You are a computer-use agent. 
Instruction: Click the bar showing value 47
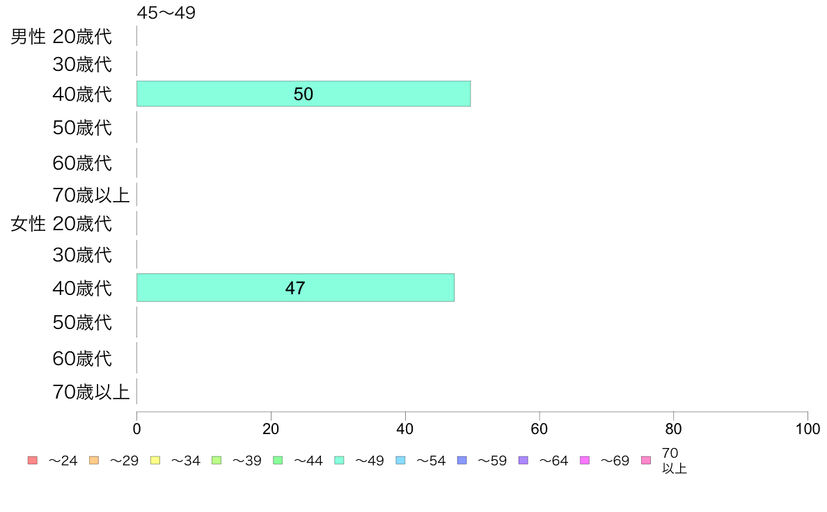[295, 287]
